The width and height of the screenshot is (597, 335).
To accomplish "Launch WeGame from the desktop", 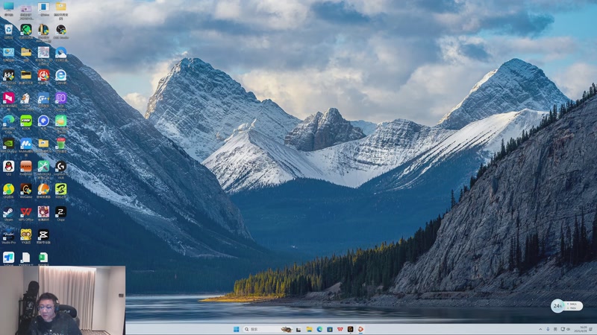I will (x=26, y=189).
